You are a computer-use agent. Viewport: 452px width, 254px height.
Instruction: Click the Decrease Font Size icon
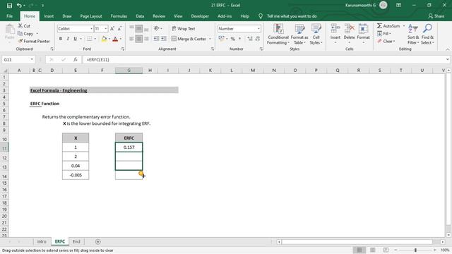tap(119, 28)
